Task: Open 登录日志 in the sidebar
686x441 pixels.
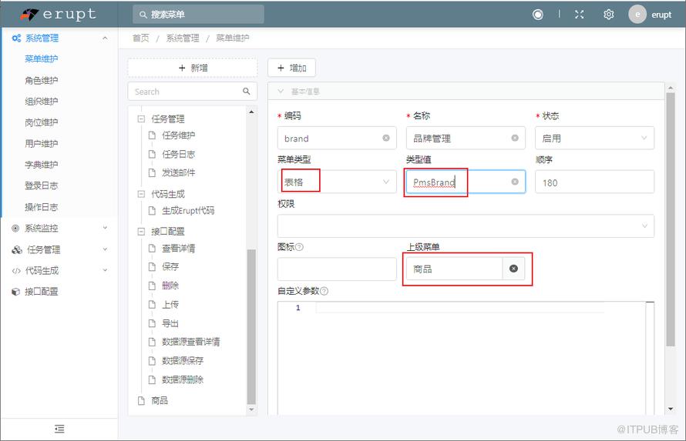Action: click(41, 185)
